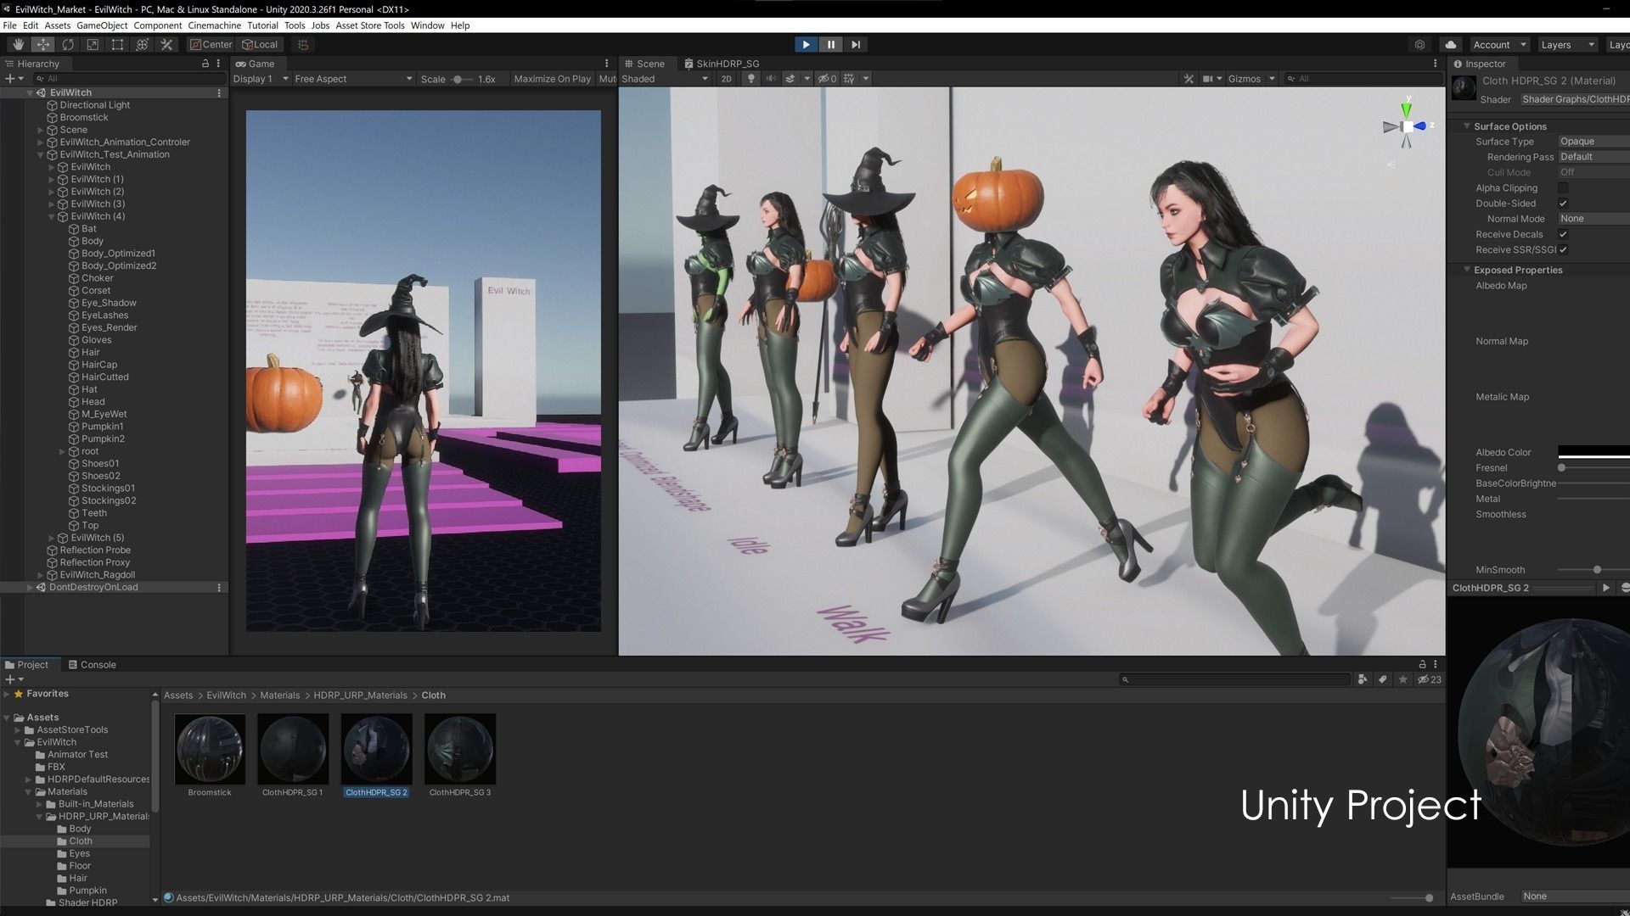Pause the game playback
1630x916 pixels.
[x=830, y=44]
